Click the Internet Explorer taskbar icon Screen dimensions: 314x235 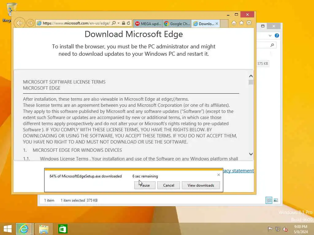tap(24, 229)
